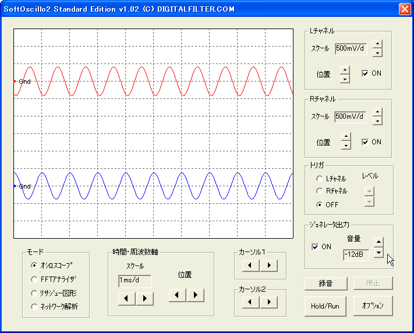This screenshot has height=333, width=414.
Task: Uncheck the L channel ON checkbox
Action: tap(365, 73)
